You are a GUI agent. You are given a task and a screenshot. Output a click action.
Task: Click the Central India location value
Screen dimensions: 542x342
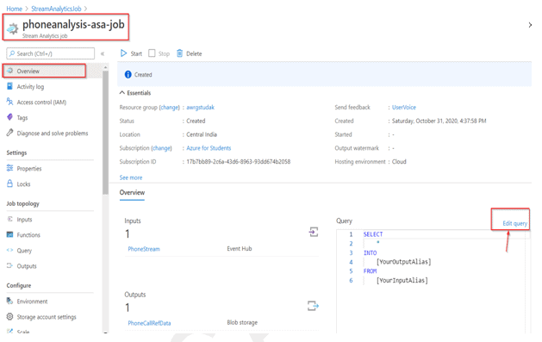202,134
